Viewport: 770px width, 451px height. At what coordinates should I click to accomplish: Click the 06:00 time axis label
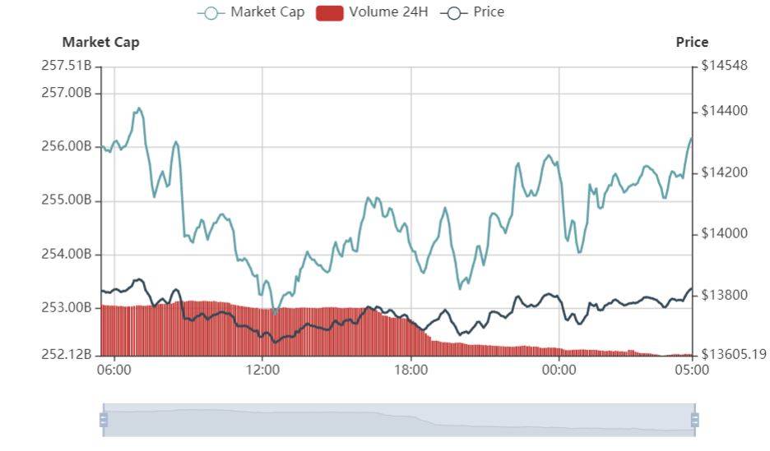click(x=114, y=369)
